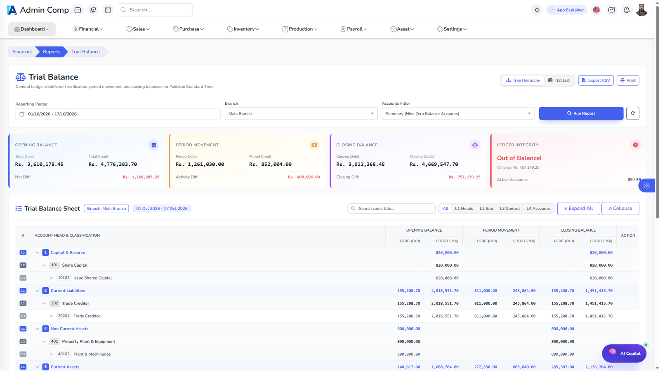The width and height of the screenshot is (660, 371).
Task: Filter sheet by L4 Accounts
Action: click(x=538, y=209)
